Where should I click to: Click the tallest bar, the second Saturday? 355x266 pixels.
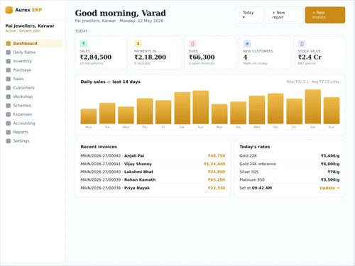(313, 106)
